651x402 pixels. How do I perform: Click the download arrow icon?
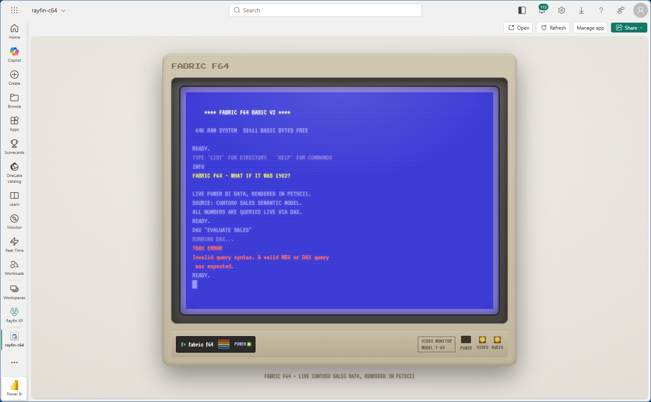click(581, 10)
